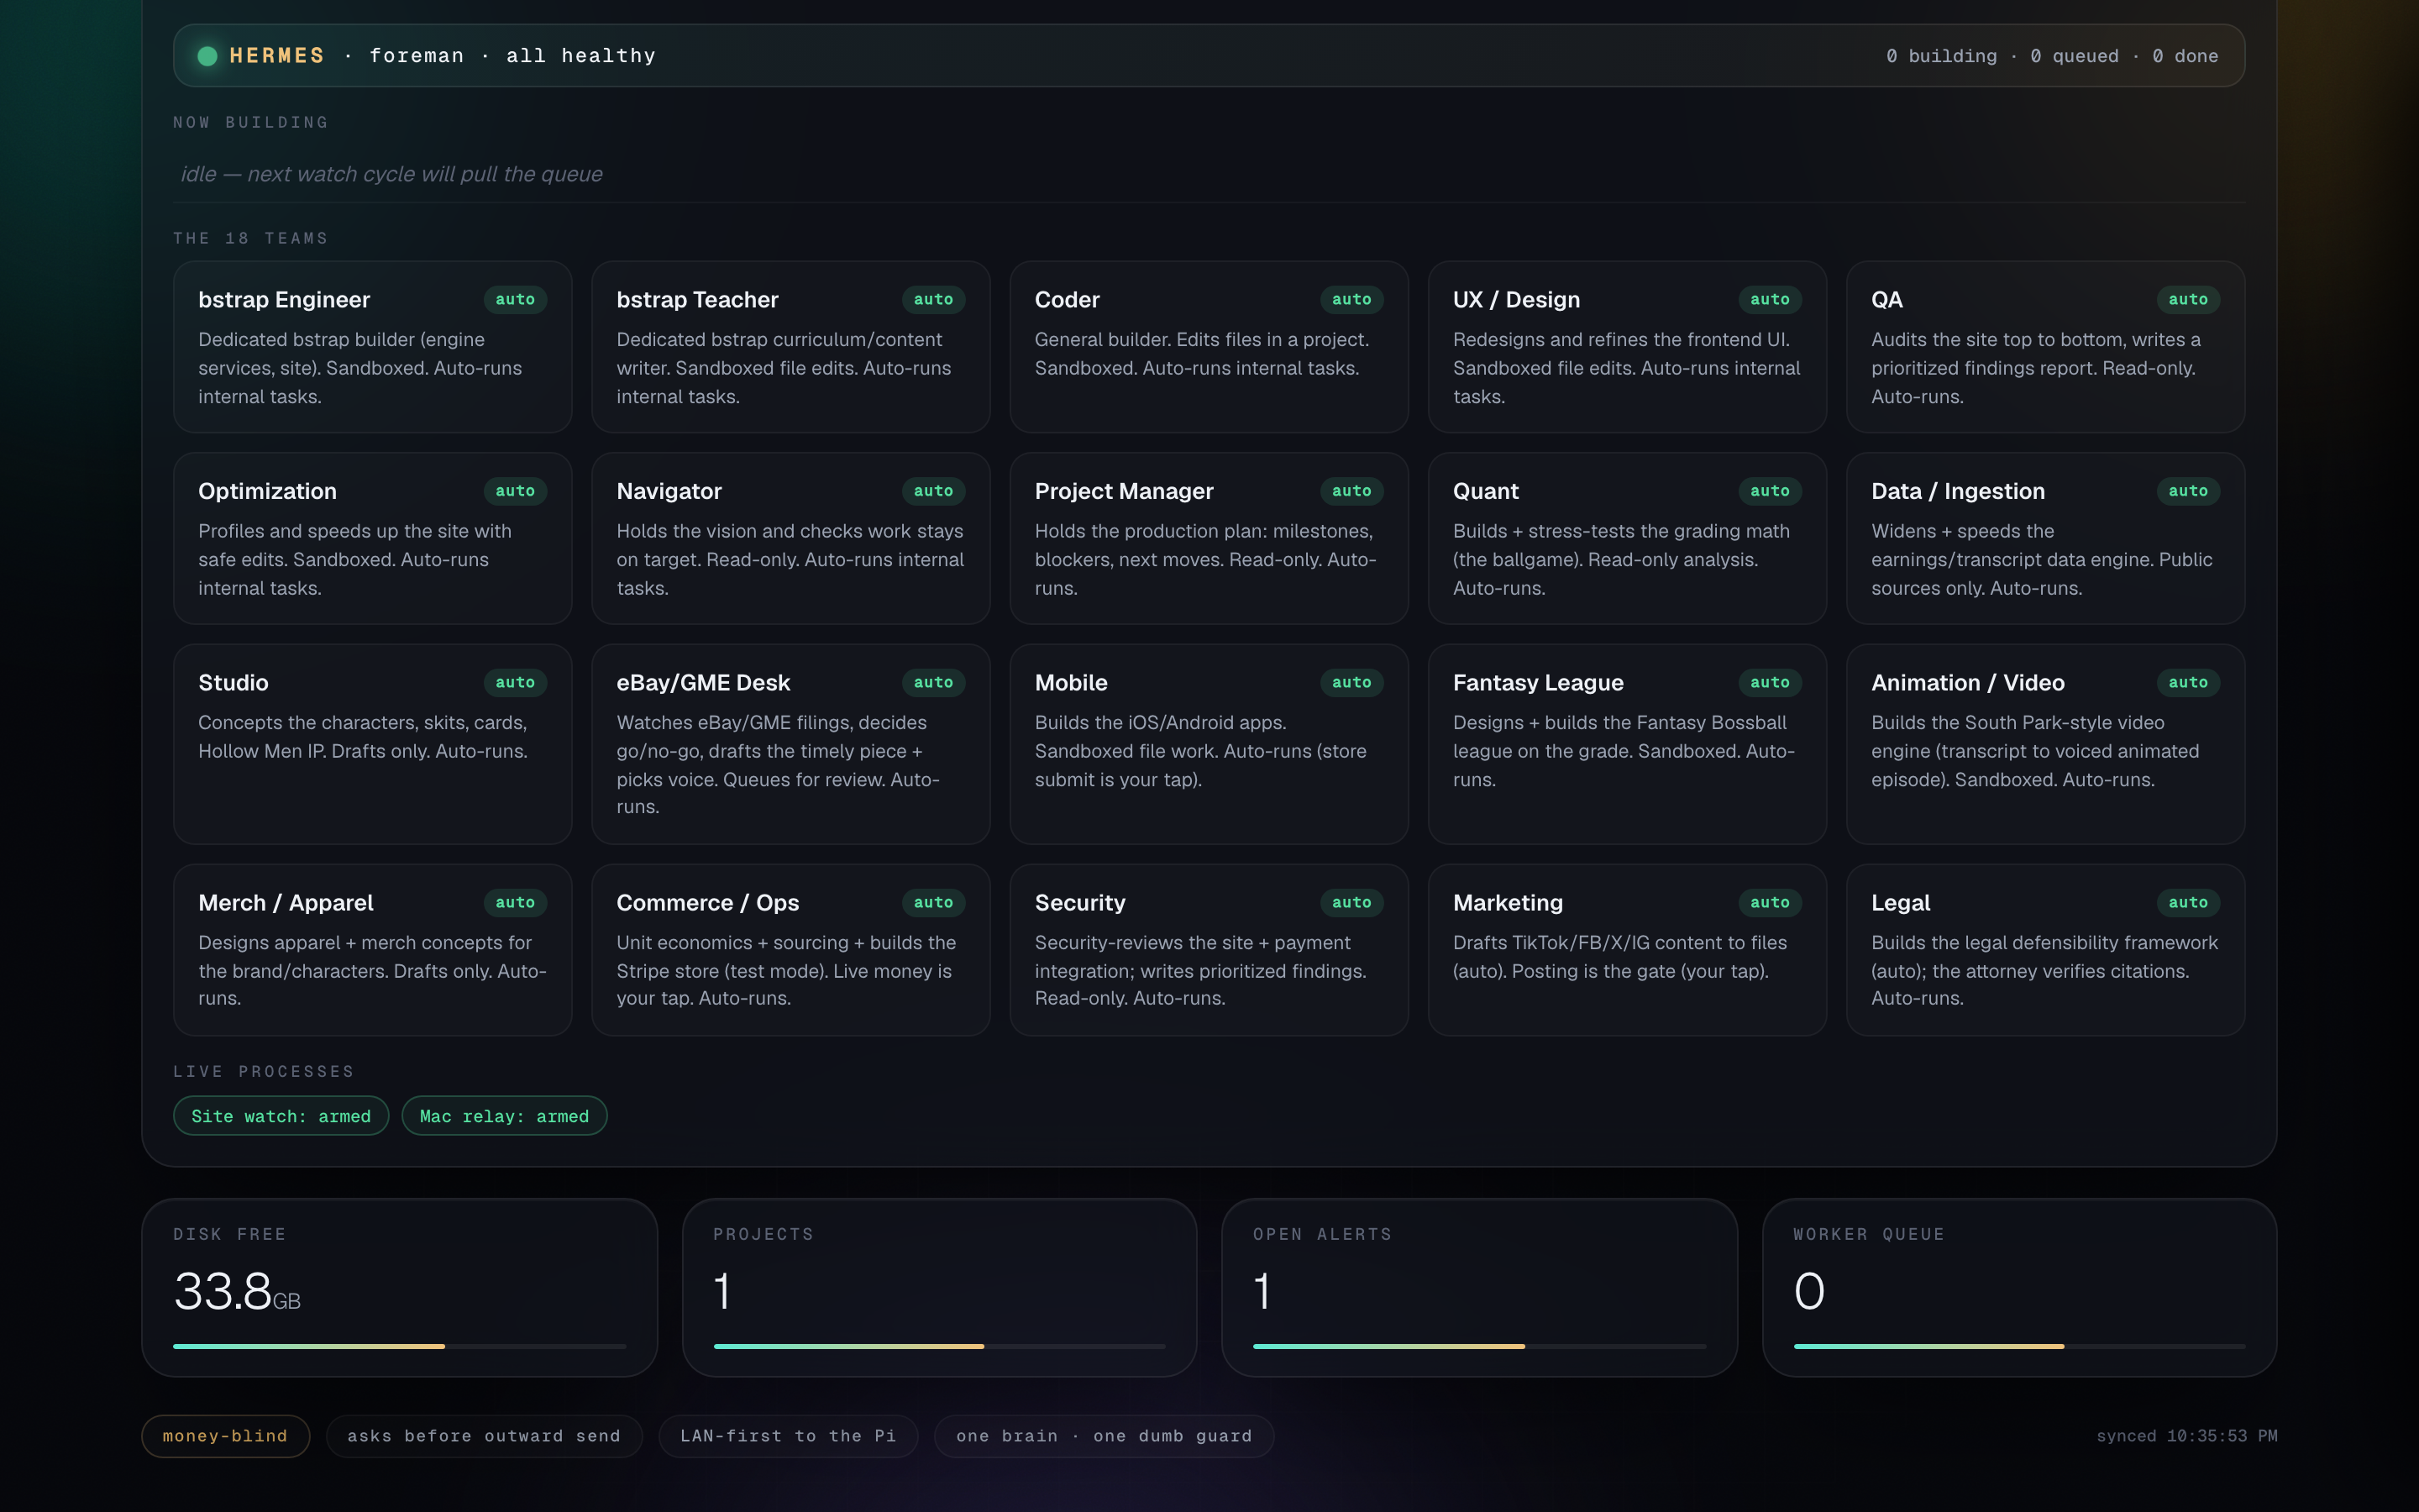Click the green Hermes status dot

207,56
